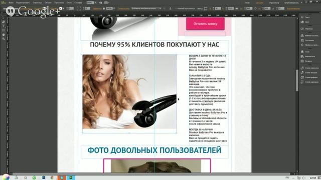Click the Windows Start orb
The height and width of the screenshot is (180, 321).
(6, 177)
